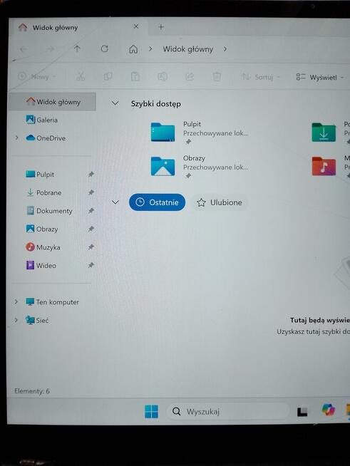Select the green downloads folder icon
This screenshot has height=466, width=350.
click(324, 133)
